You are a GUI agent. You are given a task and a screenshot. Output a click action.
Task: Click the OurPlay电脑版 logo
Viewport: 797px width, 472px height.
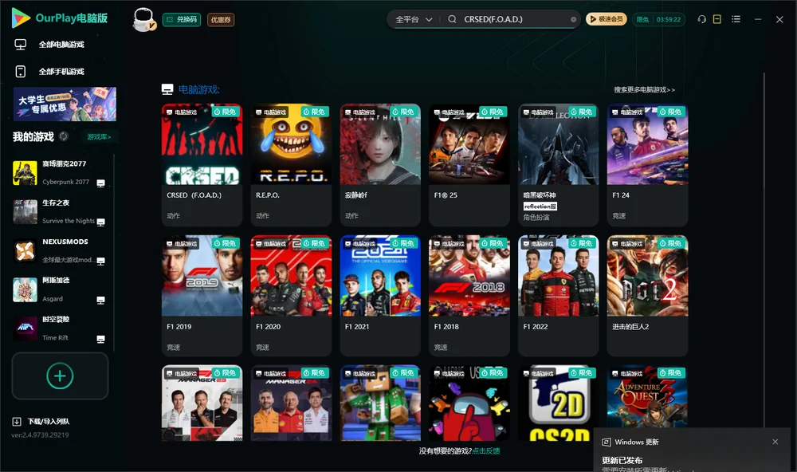pyautogui.click(x=60, y=18)
